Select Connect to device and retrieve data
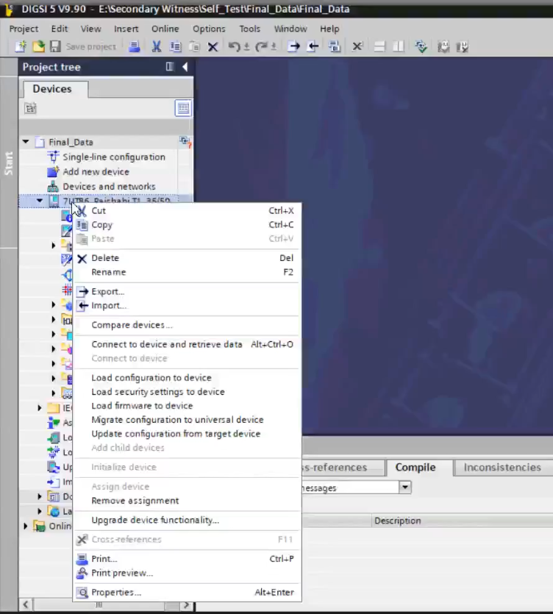Screen dimensions: 553x614 click(188, 345)
